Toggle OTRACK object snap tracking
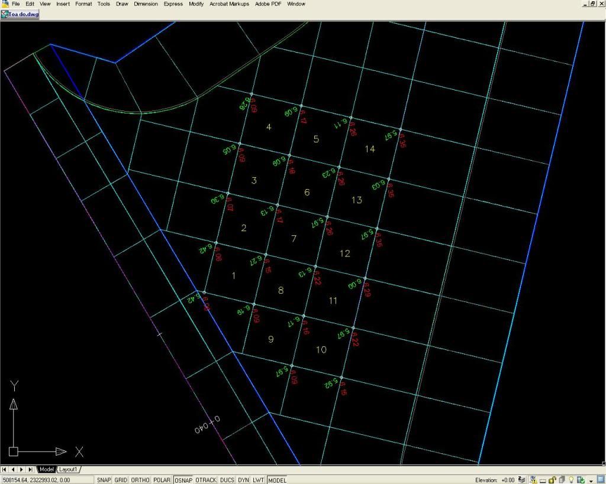Image resolution: width=606 pixels, height=484 pixels. [x=205, y=480]
